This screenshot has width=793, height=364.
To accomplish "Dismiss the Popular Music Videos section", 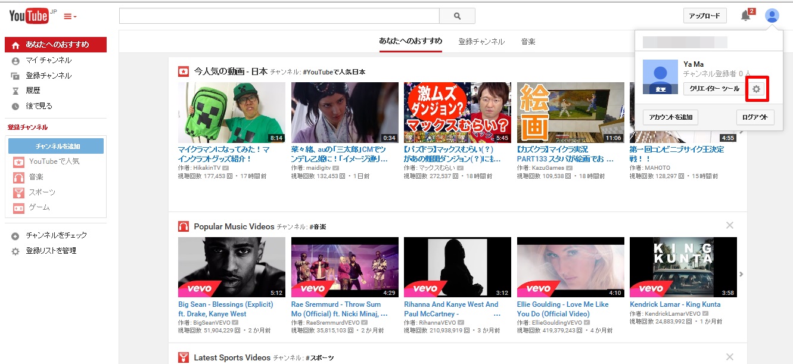I will click(730, 225).
